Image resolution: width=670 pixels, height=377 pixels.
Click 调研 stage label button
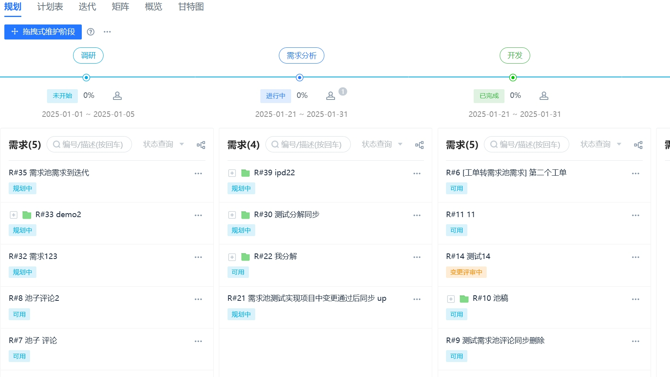88,56
